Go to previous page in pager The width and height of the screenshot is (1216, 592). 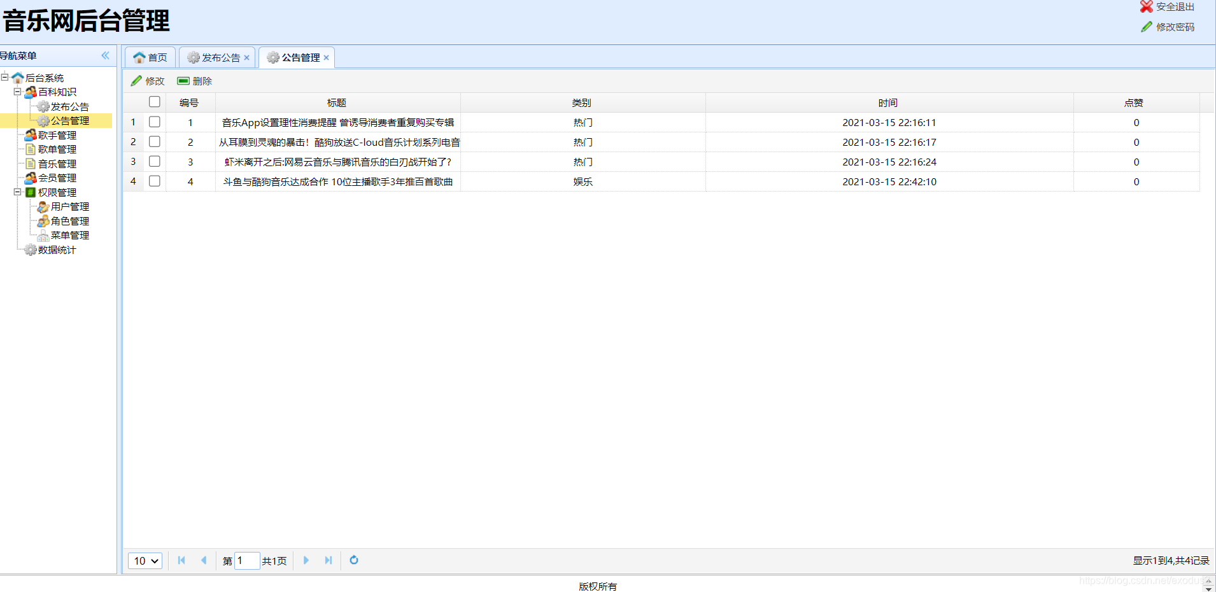pyautogui.click(x=204, y=560)
